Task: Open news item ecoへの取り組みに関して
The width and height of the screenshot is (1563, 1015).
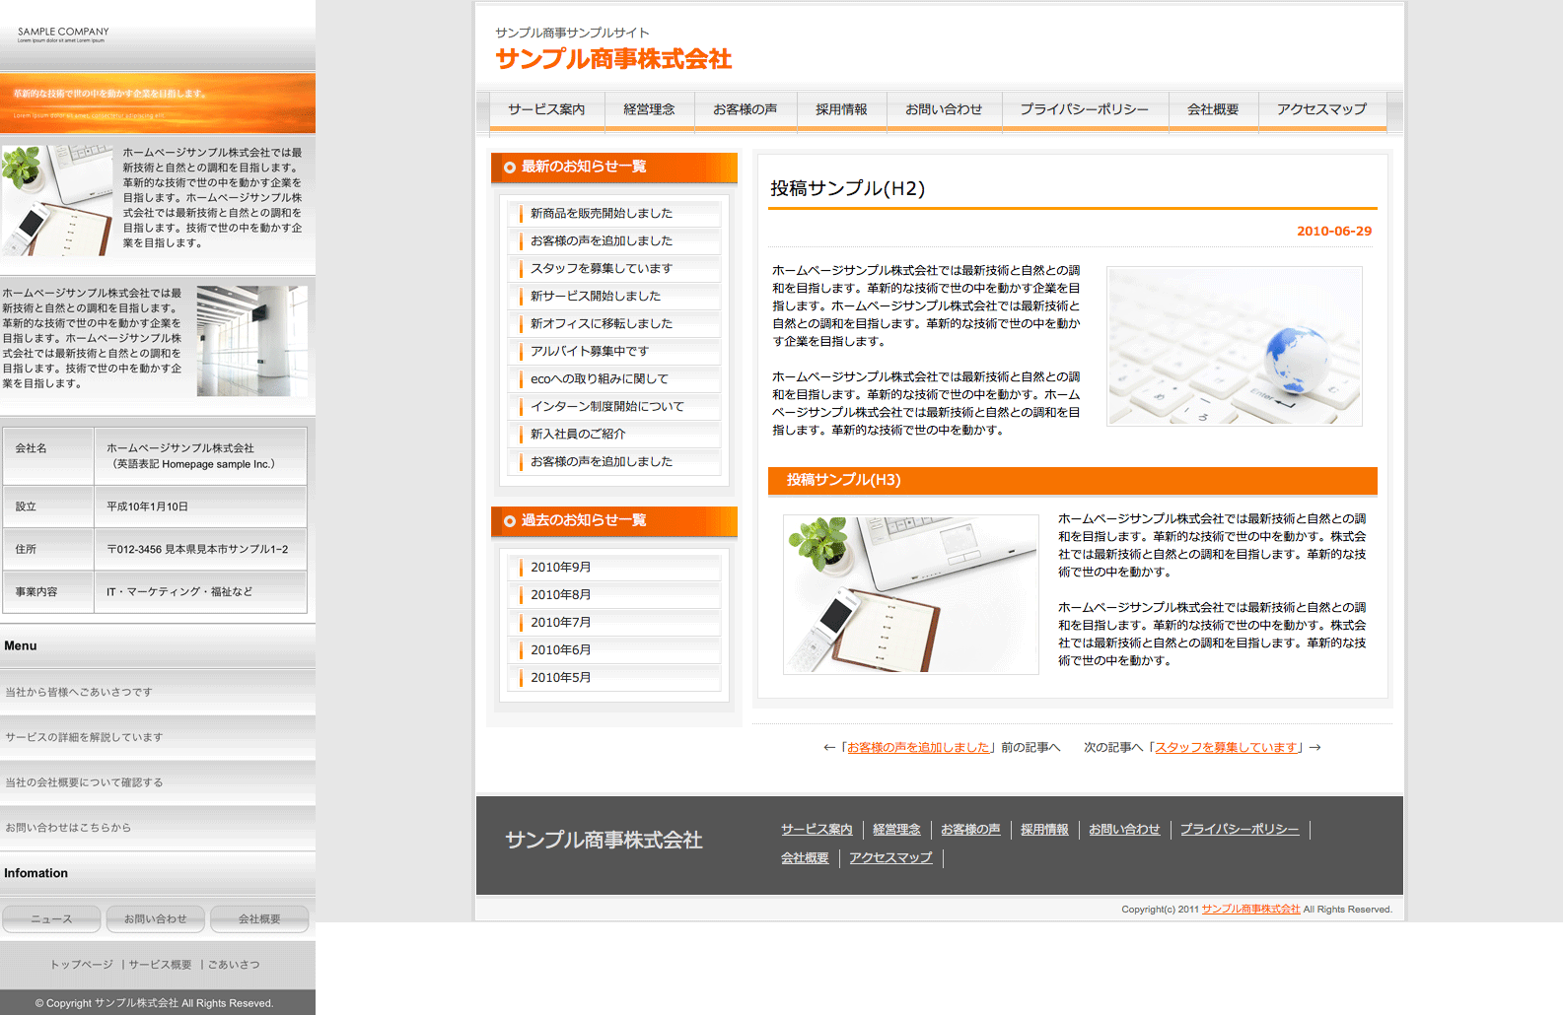Action: [599, 378]
